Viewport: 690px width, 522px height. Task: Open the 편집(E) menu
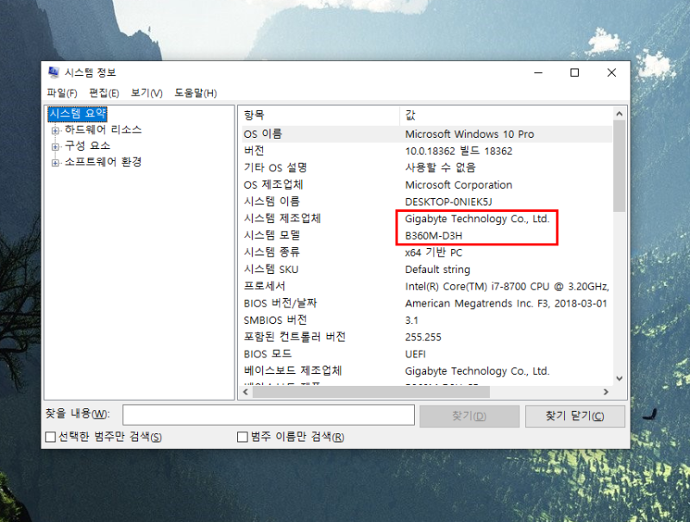[103, 93]
